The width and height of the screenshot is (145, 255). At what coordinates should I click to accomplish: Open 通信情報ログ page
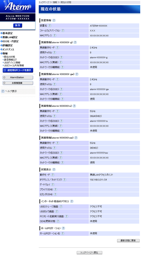coord(10,60)
